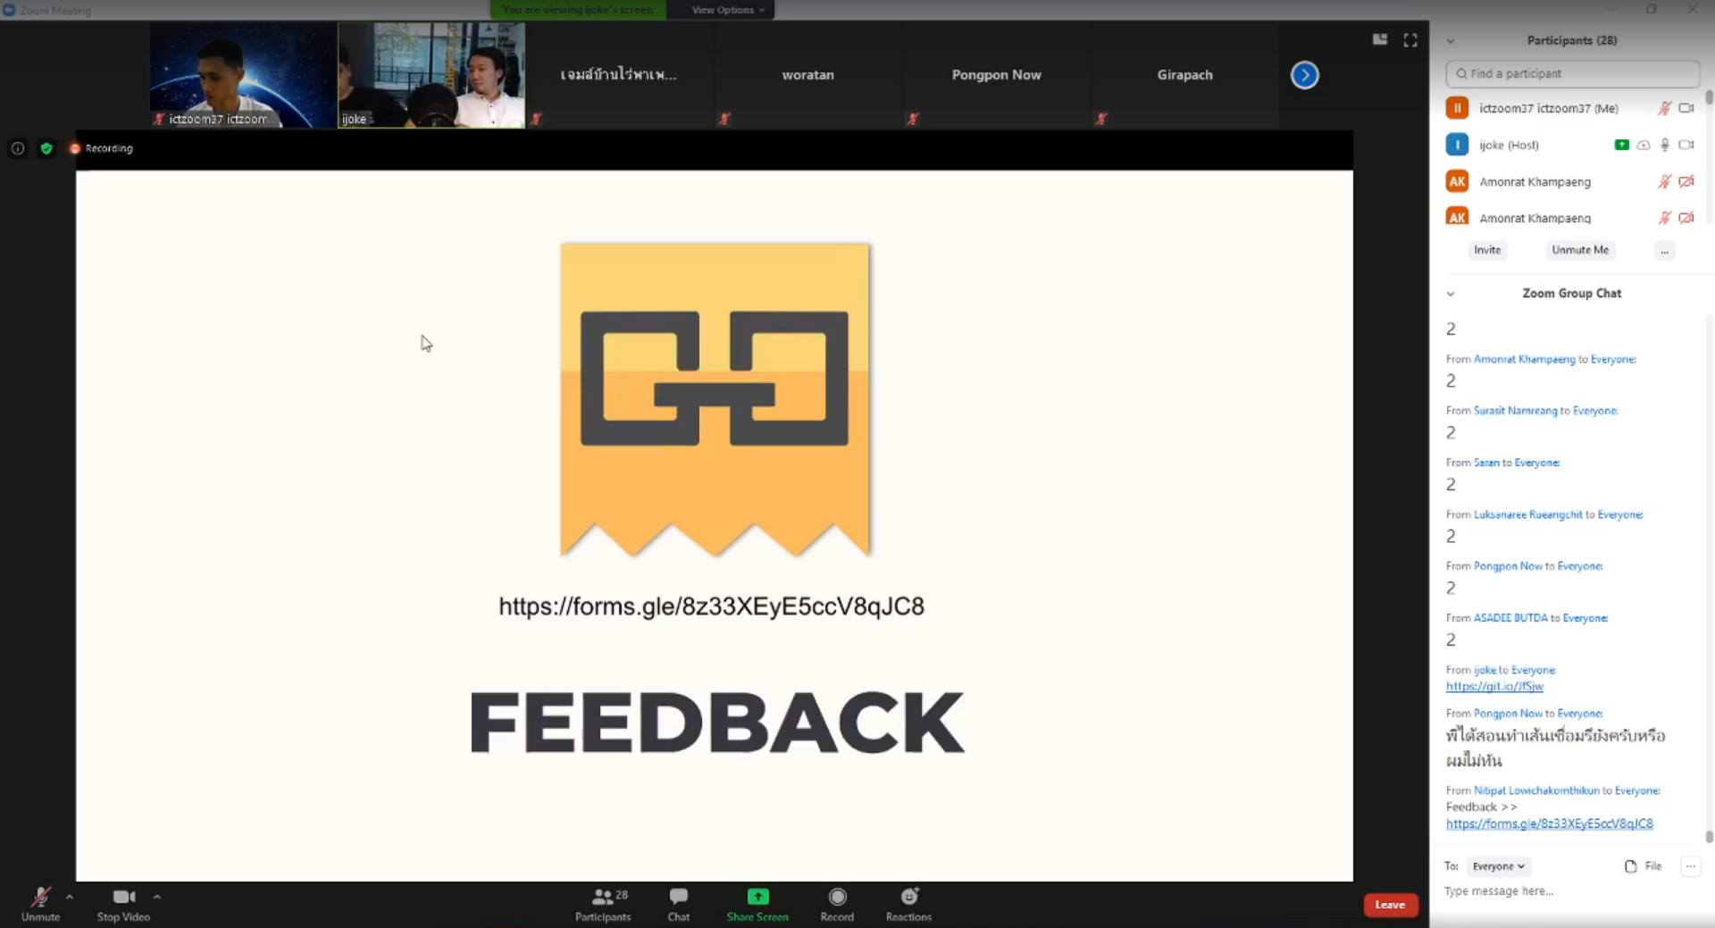Collapse Zoom Group Chat chevron
Image resolution: width=1715 pixels, height=928 pixels.
[x=1451, y=293]
